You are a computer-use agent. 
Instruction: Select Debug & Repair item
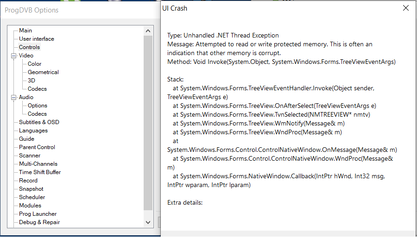39,222
